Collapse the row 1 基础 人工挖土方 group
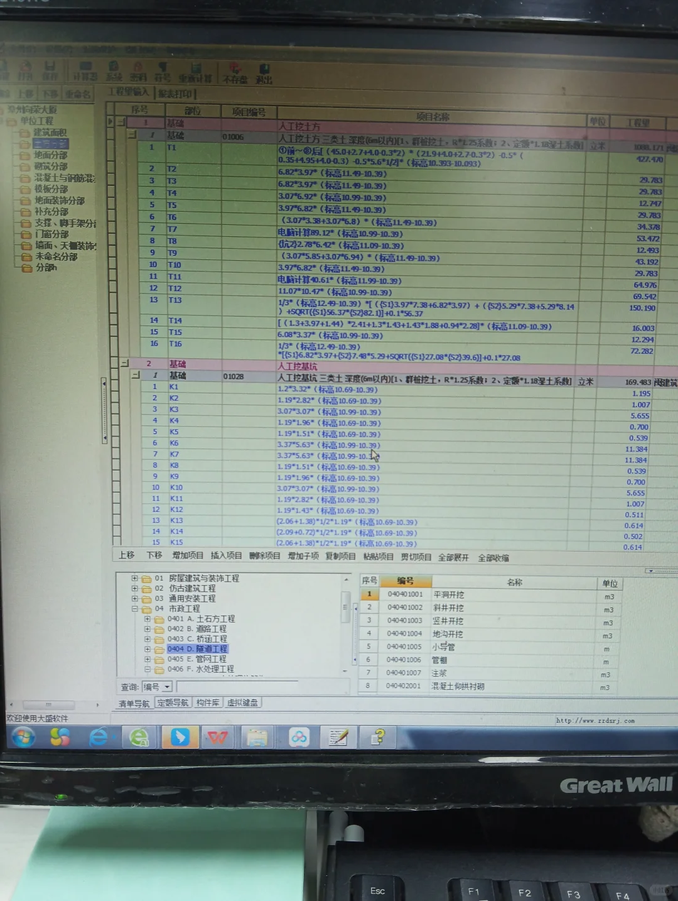Screen dimensions: 678x901 point(120,123)
